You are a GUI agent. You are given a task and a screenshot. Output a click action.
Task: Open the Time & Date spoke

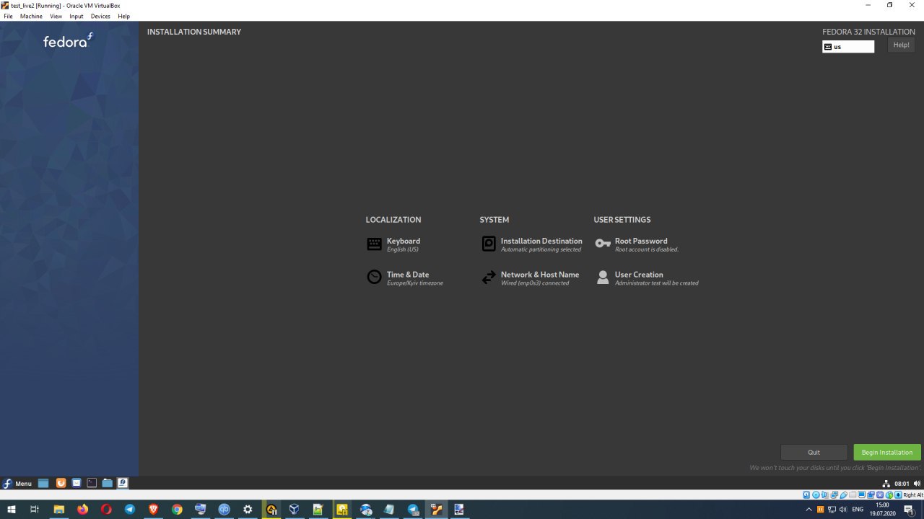pos(404,278)
